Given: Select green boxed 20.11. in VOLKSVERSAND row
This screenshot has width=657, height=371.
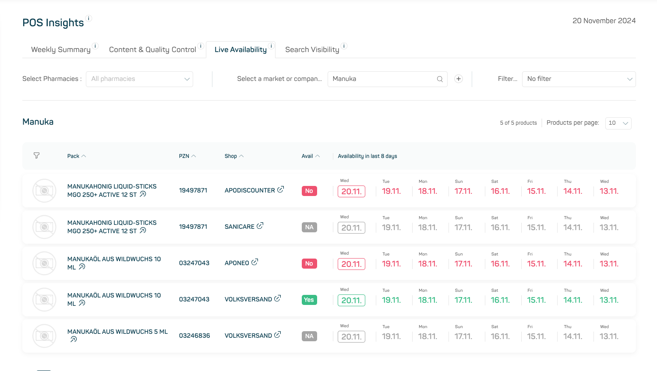Looking at the screenshot, I should (x=351, y=301).
